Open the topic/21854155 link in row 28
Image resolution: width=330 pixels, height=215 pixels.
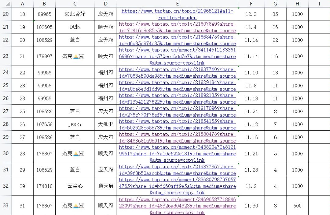tap(178, 124)
